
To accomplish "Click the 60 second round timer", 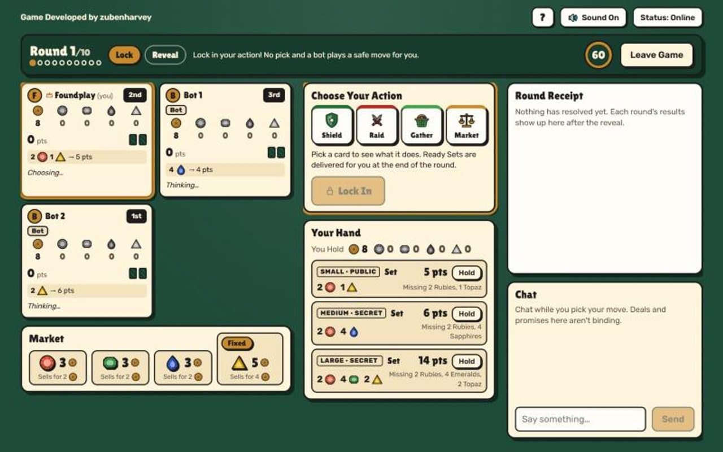I will [598, 55].
